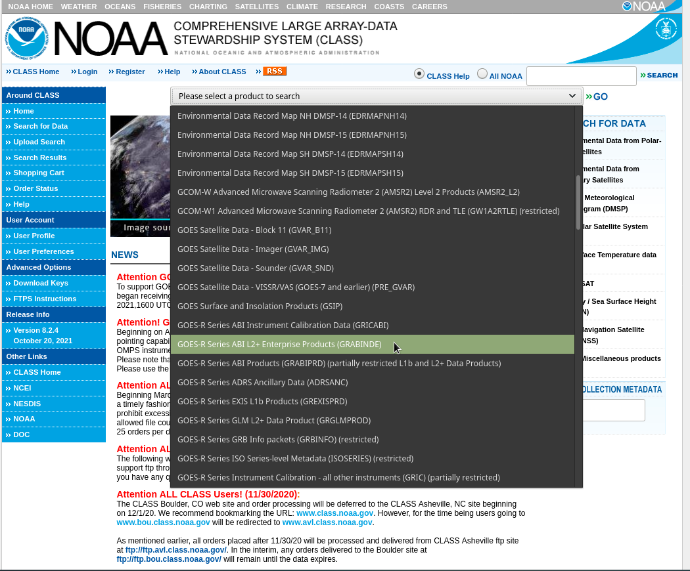Open Order Status in sidebar
This screenshot has height=571, width=690.
[35, 188]
